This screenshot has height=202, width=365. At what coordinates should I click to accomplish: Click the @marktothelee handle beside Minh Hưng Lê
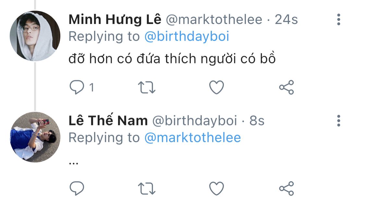pos(214,20)
